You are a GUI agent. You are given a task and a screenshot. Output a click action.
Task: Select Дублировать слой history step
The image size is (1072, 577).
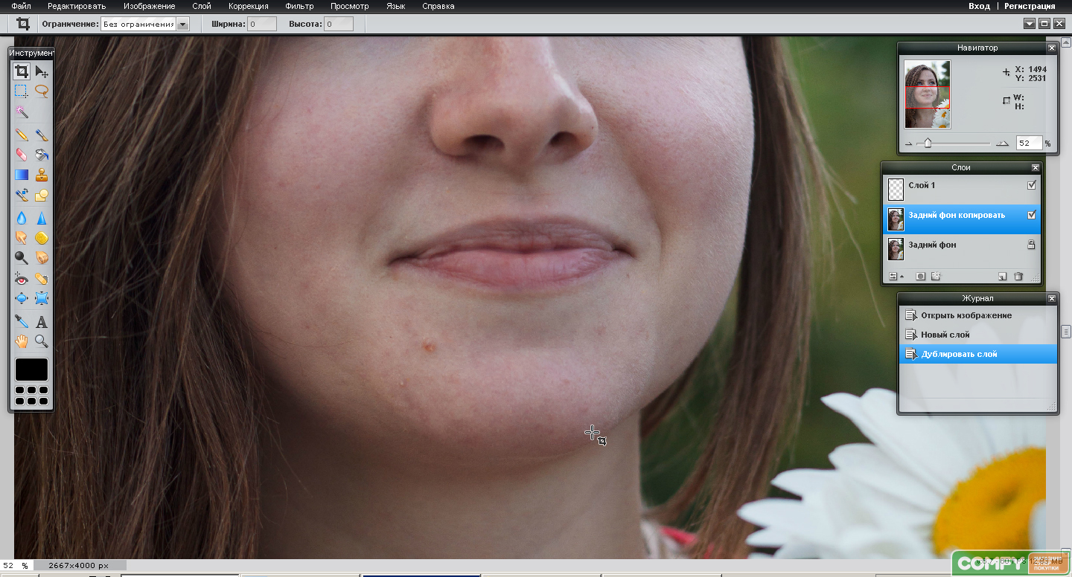point(978,354)
